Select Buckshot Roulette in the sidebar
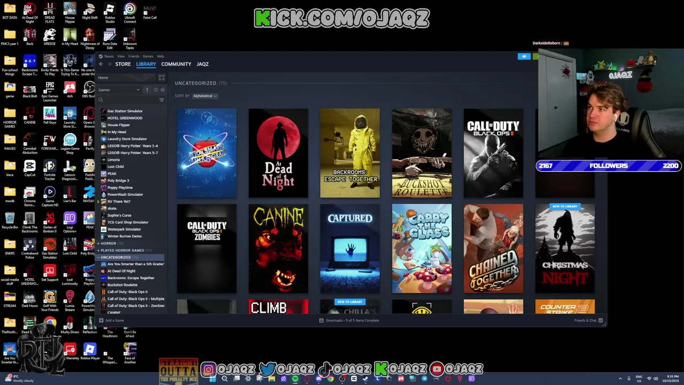The image size is (684, 385). click(x=122, y=285)
